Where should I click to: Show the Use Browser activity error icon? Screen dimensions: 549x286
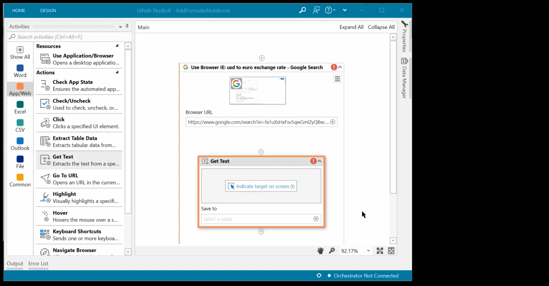coord(334,67)
